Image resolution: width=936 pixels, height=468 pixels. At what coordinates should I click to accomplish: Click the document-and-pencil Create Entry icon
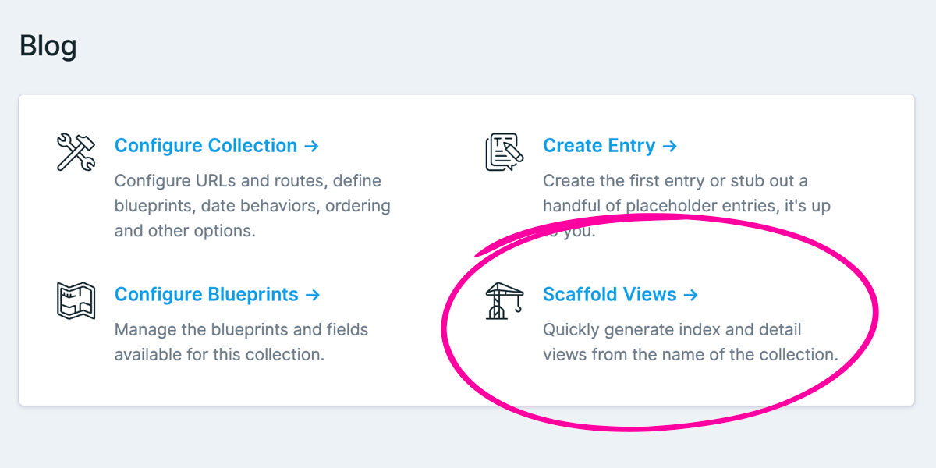(x=502, y=150)
